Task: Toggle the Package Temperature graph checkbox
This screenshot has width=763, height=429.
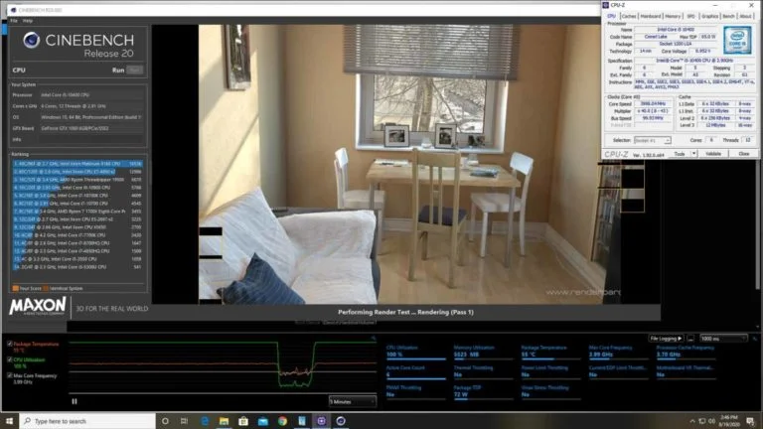Action: 9,344
